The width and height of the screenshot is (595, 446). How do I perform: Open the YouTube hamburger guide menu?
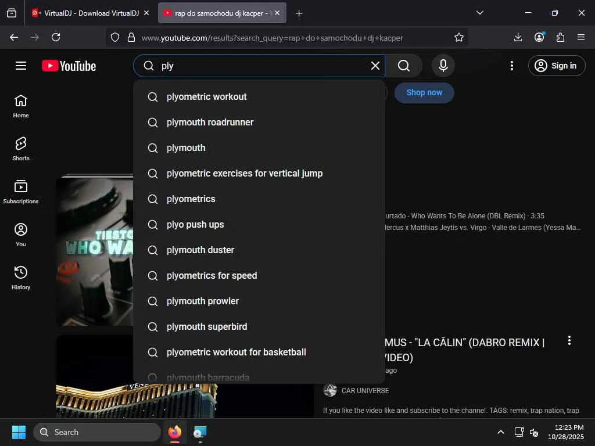point(21,66)
